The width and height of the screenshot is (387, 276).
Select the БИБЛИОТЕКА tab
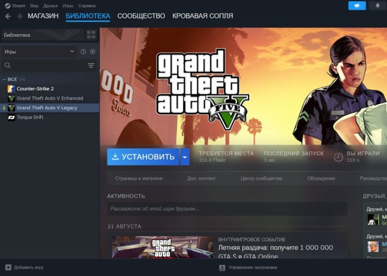88,16
